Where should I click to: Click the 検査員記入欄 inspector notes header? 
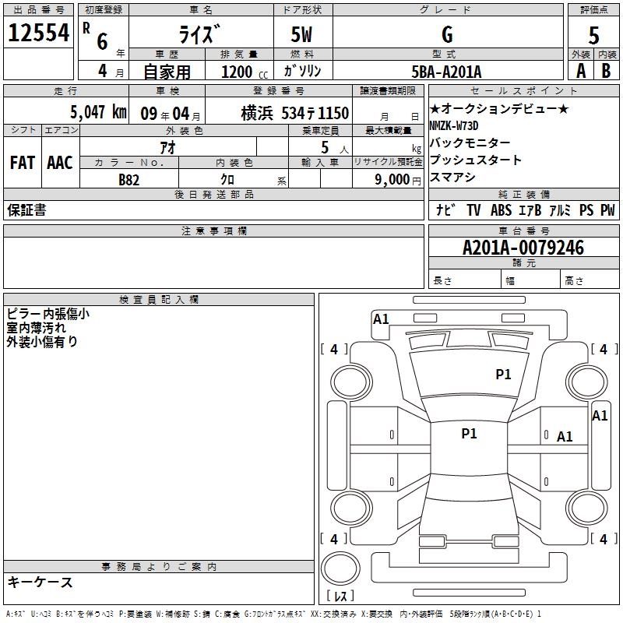[x=159, y=300]
